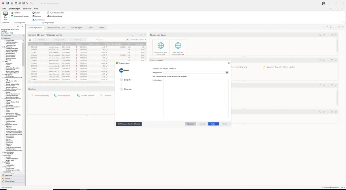This screenshot has width=346, height=190.
Task: Collapse the Datev tree node
Action: [3, 61]
